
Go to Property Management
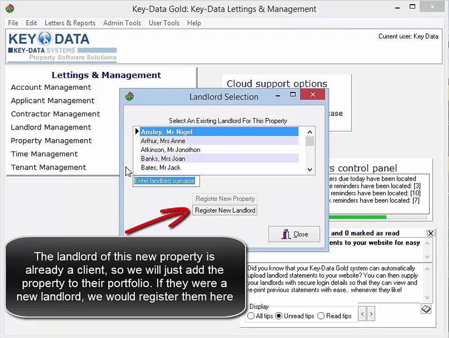51,141
